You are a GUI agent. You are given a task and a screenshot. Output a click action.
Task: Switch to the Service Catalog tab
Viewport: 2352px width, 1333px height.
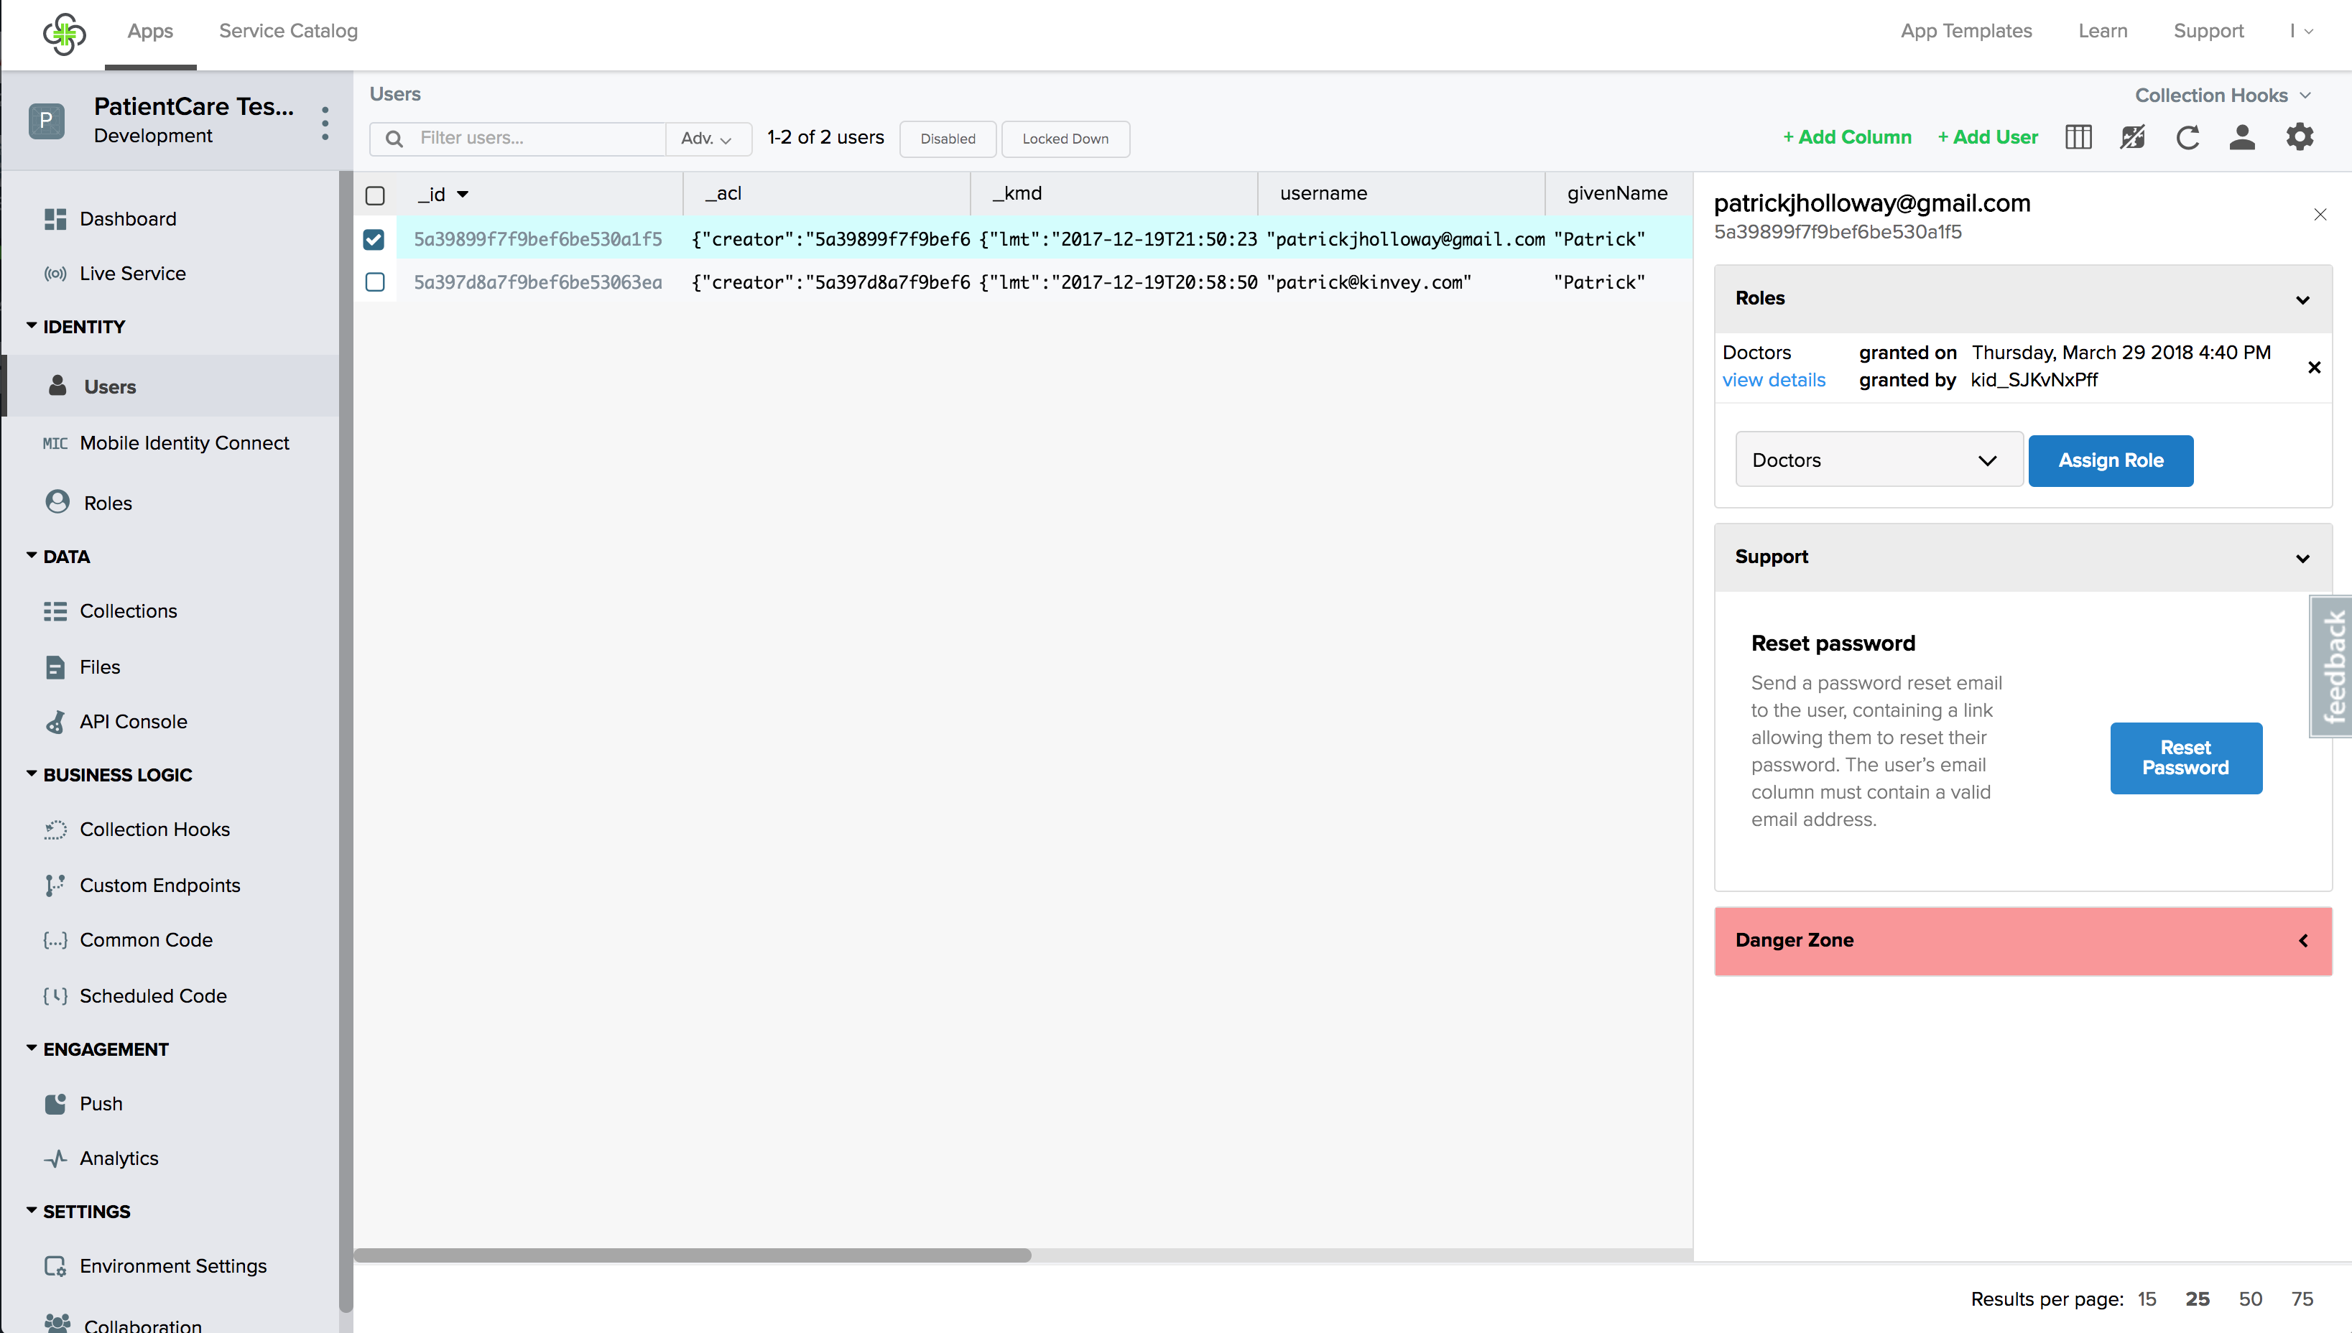287,31
